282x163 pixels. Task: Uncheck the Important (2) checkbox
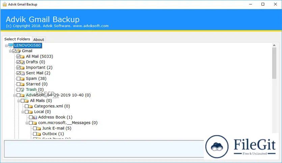coord(18,68)
